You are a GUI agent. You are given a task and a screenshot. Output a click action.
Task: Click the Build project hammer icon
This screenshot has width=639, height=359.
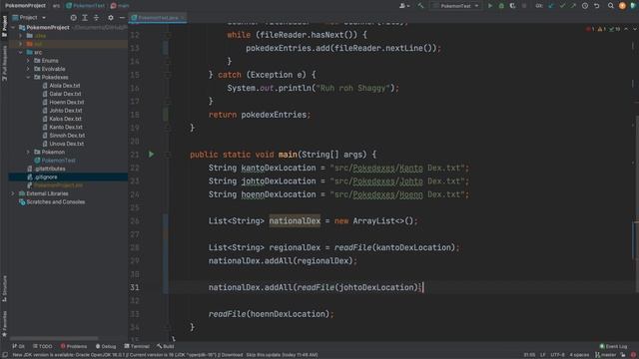[x=420, y=6]
